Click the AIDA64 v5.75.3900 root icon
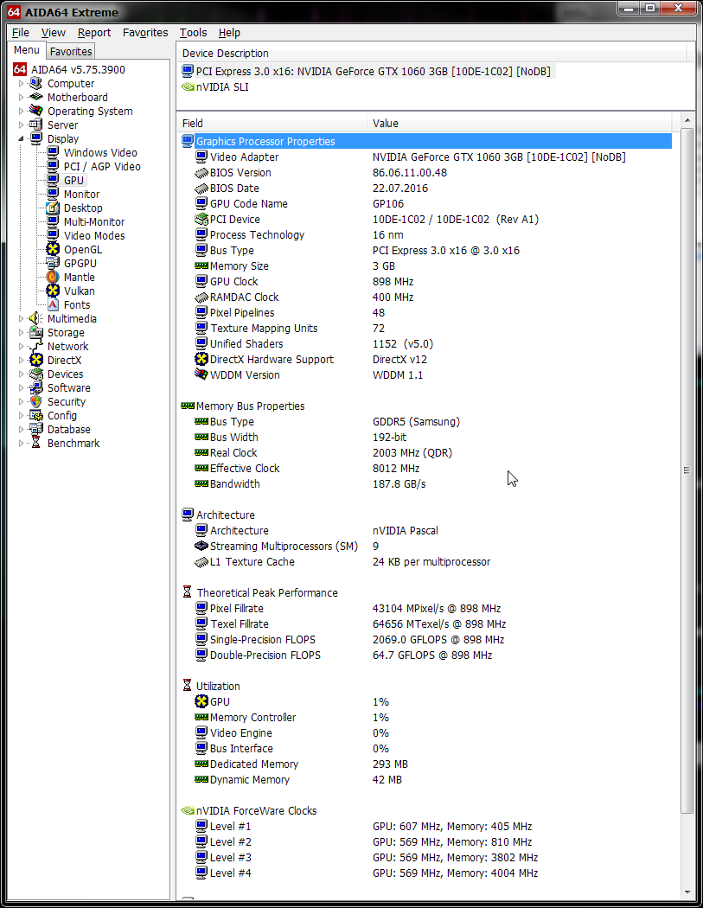 point(20,69)
